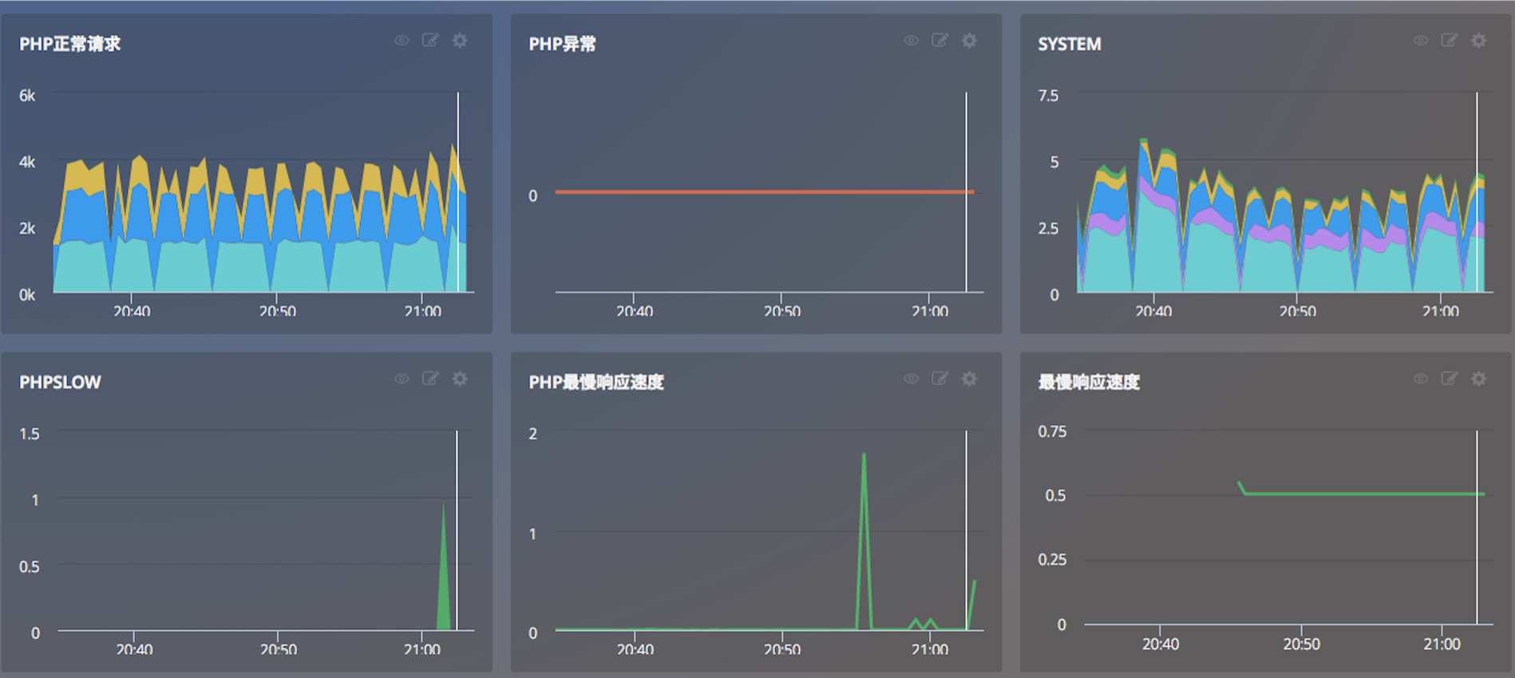Click the 最慢响应速度 panel title
This screenshot has height=678, width=1515.
1089,382
